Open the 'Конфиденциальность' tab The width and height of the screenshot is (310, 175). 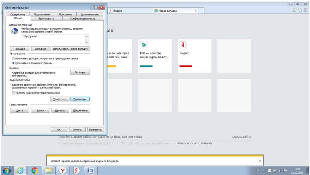(83, 19)
